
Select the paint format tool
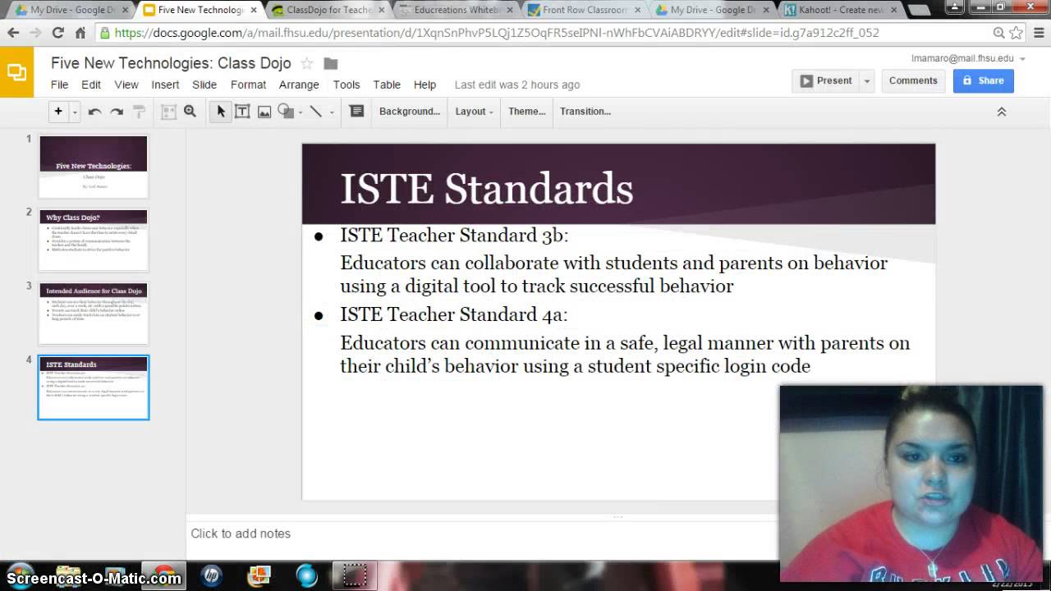coord(139,112)
